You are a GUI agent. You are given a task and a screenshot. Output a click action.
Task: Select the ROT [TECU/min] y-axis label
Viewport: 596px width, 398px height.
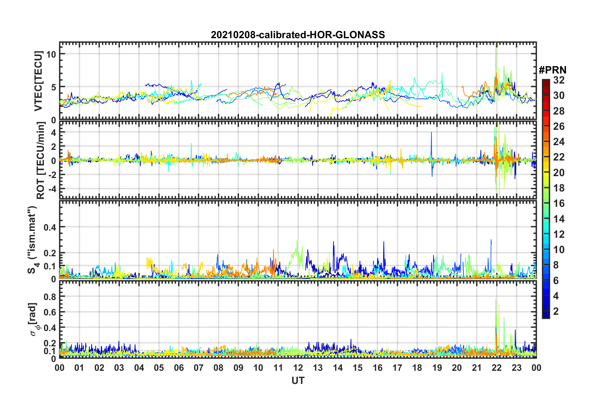pyautogui.click(x=41, y=161)
